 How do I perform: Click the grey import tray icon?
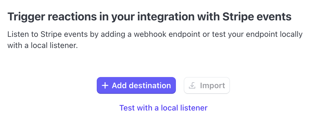(192, 85)
